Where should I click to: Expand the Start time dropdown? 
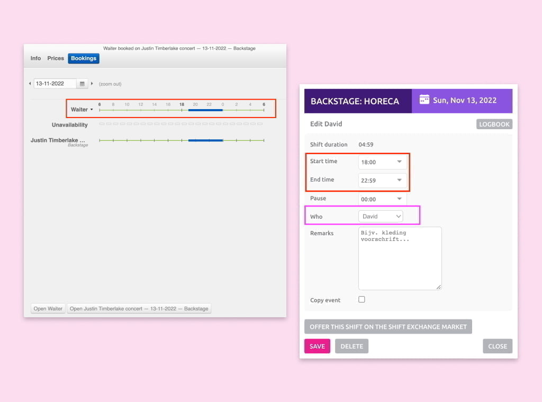click(x=382, y=162)
